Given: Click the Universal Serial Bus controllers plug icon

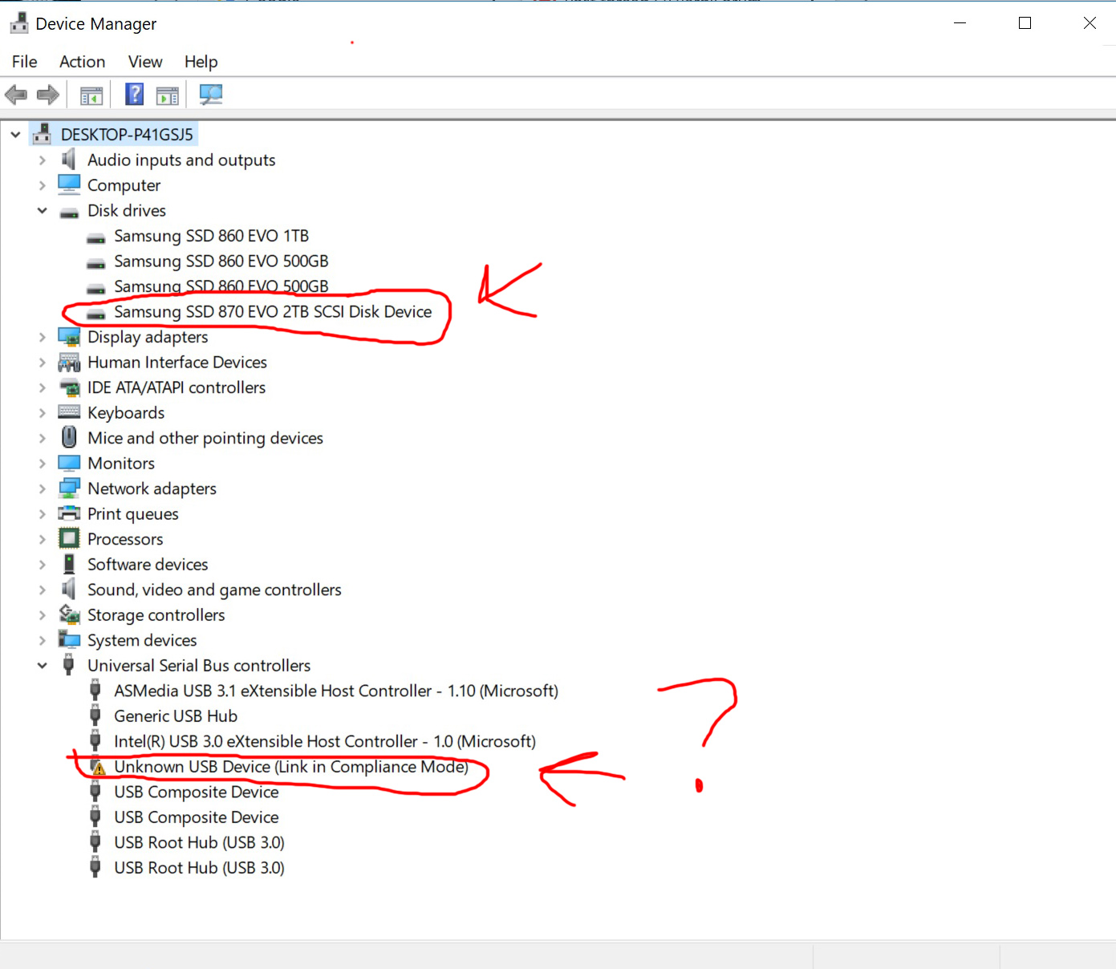Looking at the screenshot, I should point(69,665).
